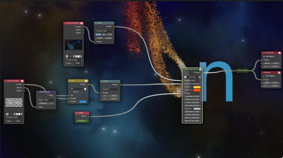
Task: Select Crop option in Scale node
Action: [x=110, y=34]
